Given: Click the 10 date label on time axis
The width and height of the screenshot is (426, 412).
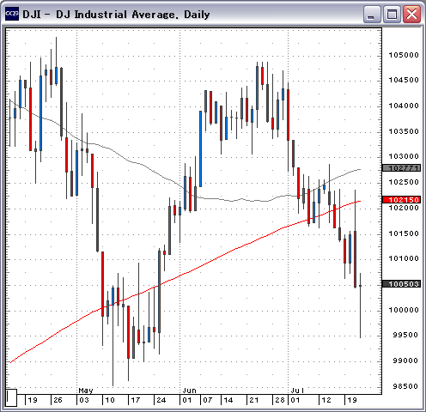Looking at the screenshot, I should click(x=110, y=400).
